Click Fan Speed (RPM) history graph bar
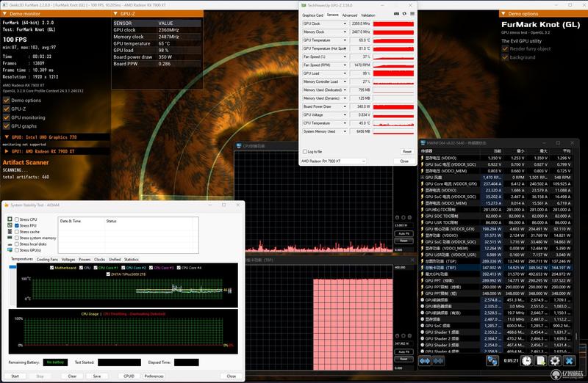The height and width of the screenshot is (383, 588). pyautogui.click(x=393, y=65)
